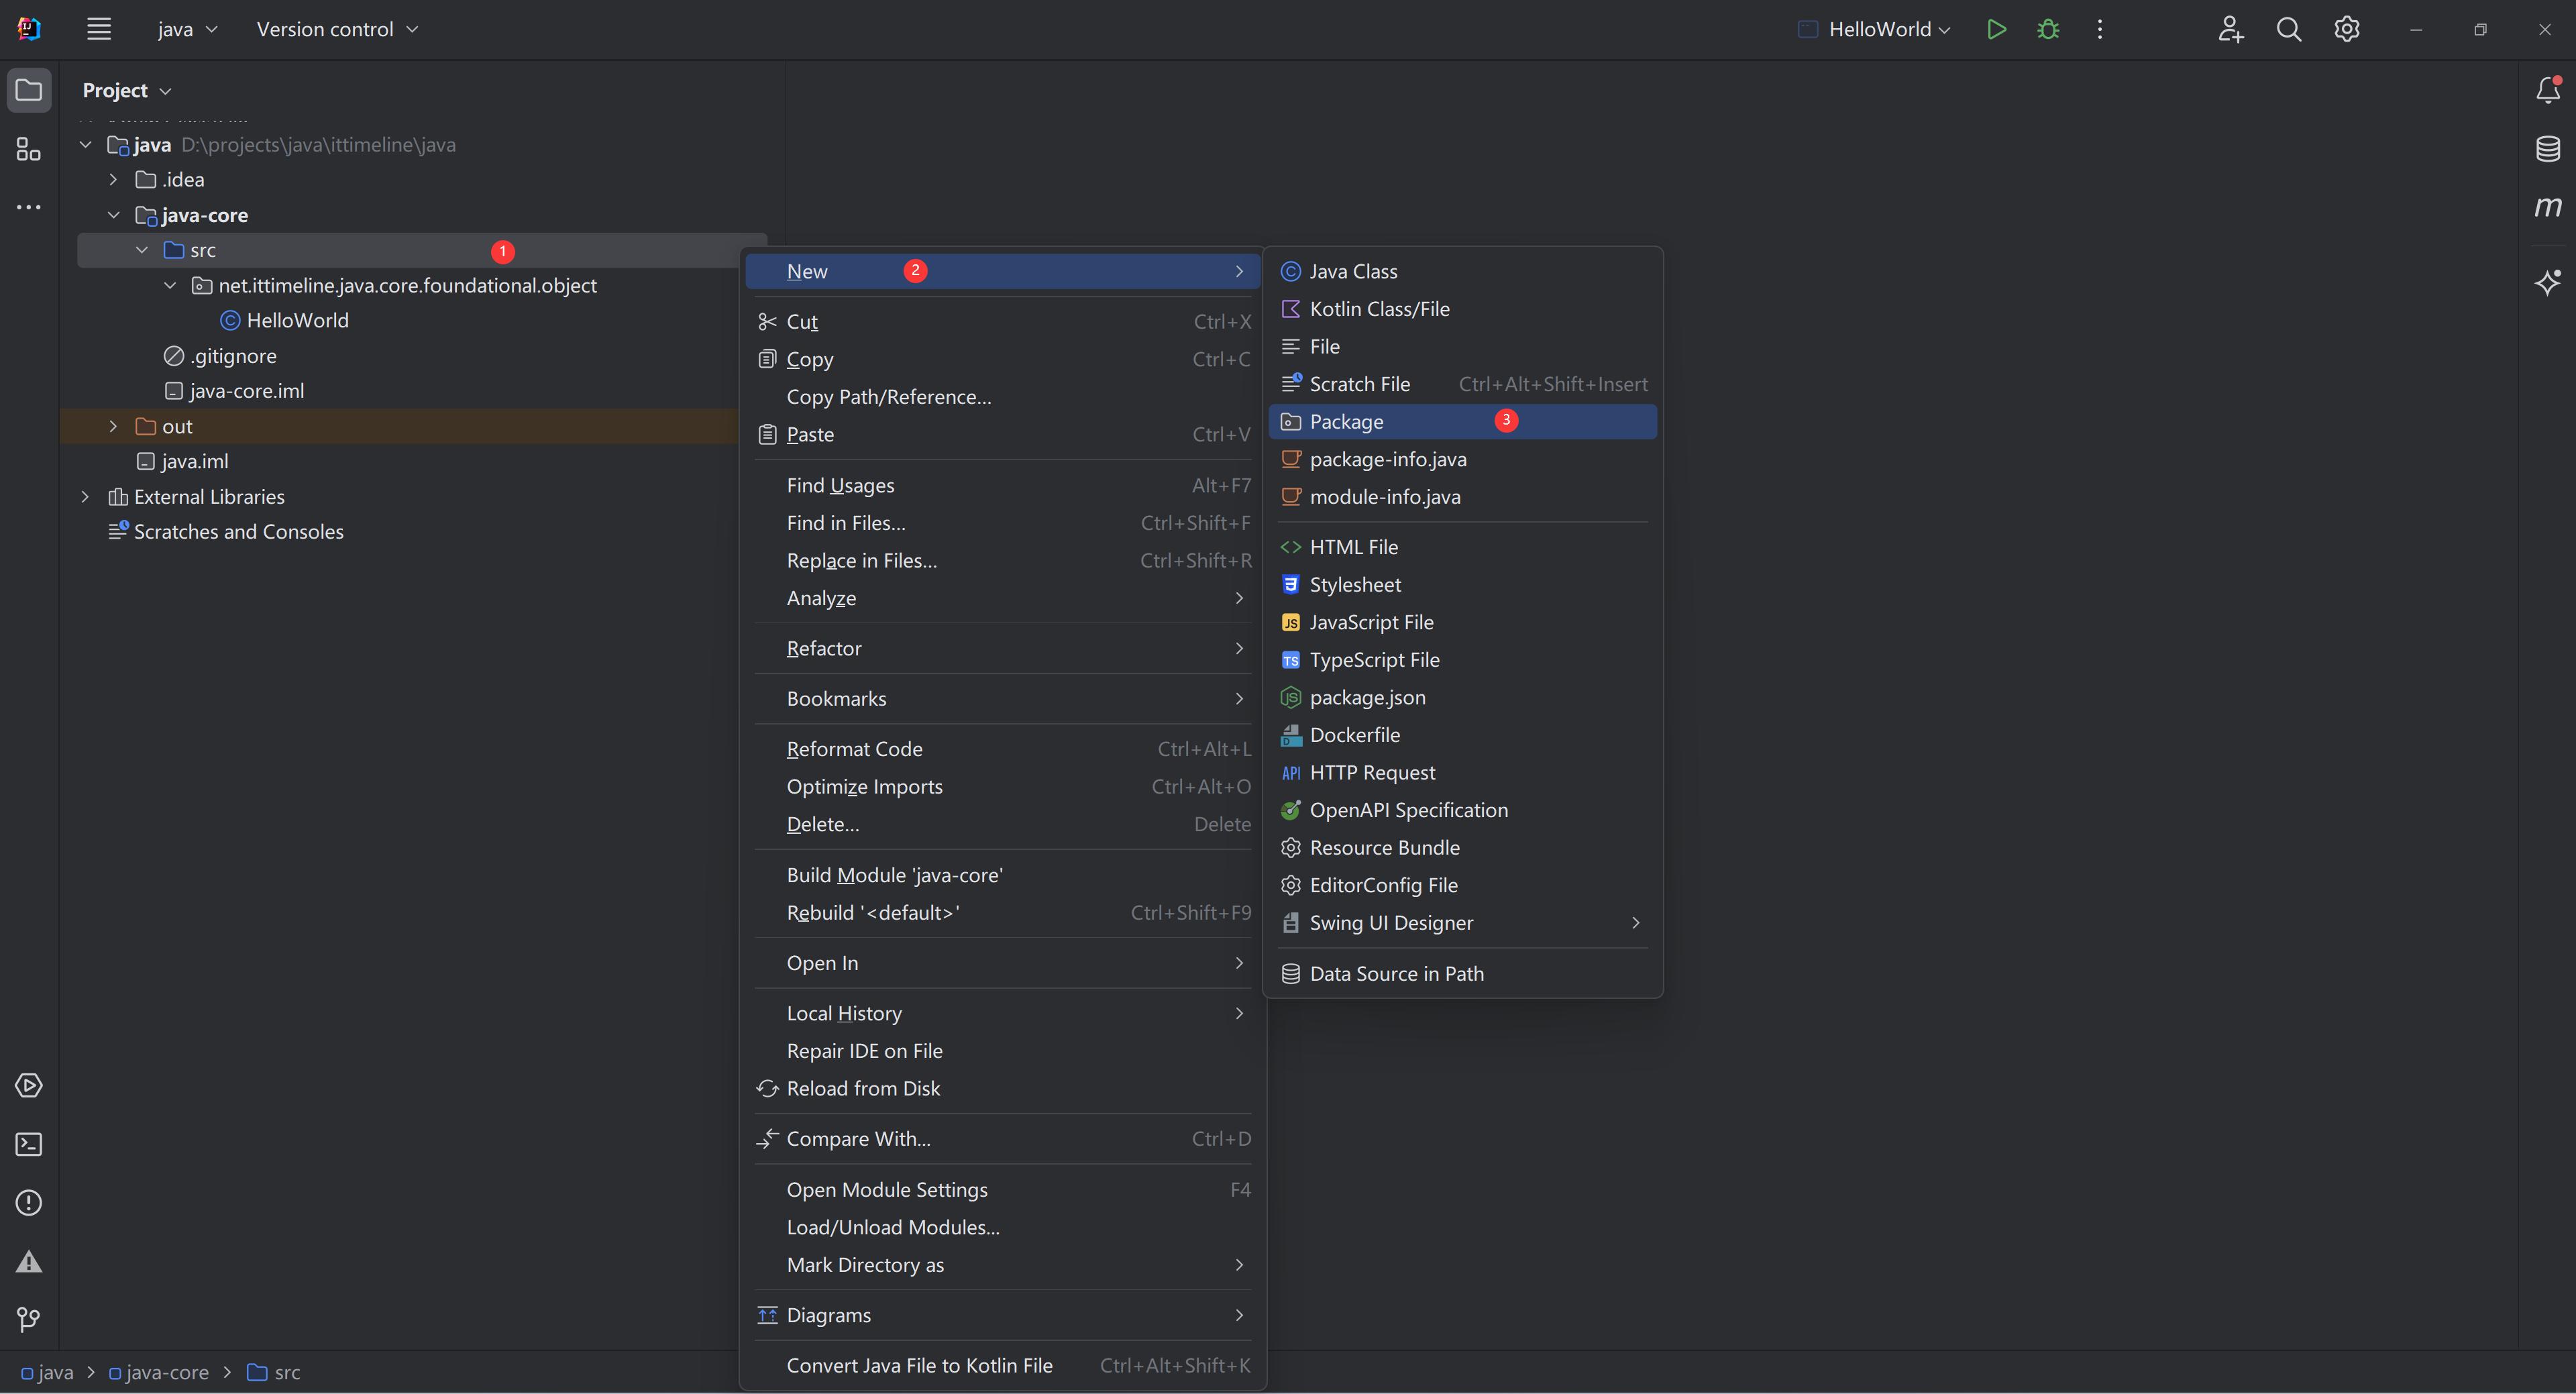
Task: Select java-core.iml in the project tree
Action: click(x=246, y=391)
